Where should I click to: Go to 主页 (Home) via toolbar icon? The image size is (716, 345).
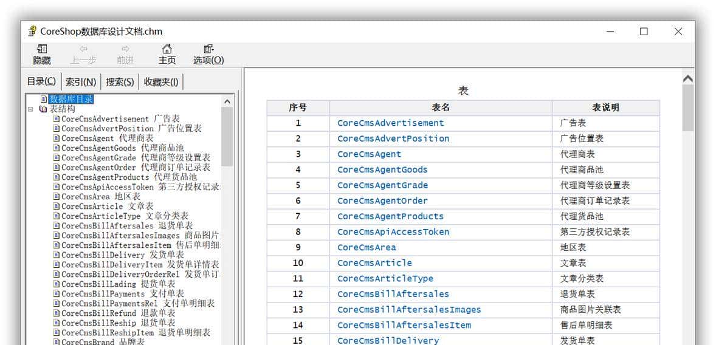coord(167,49)
